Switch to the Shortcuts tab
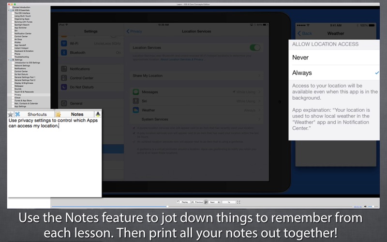The width and height of the screenshot is (387, 242). tap(34, 114)
